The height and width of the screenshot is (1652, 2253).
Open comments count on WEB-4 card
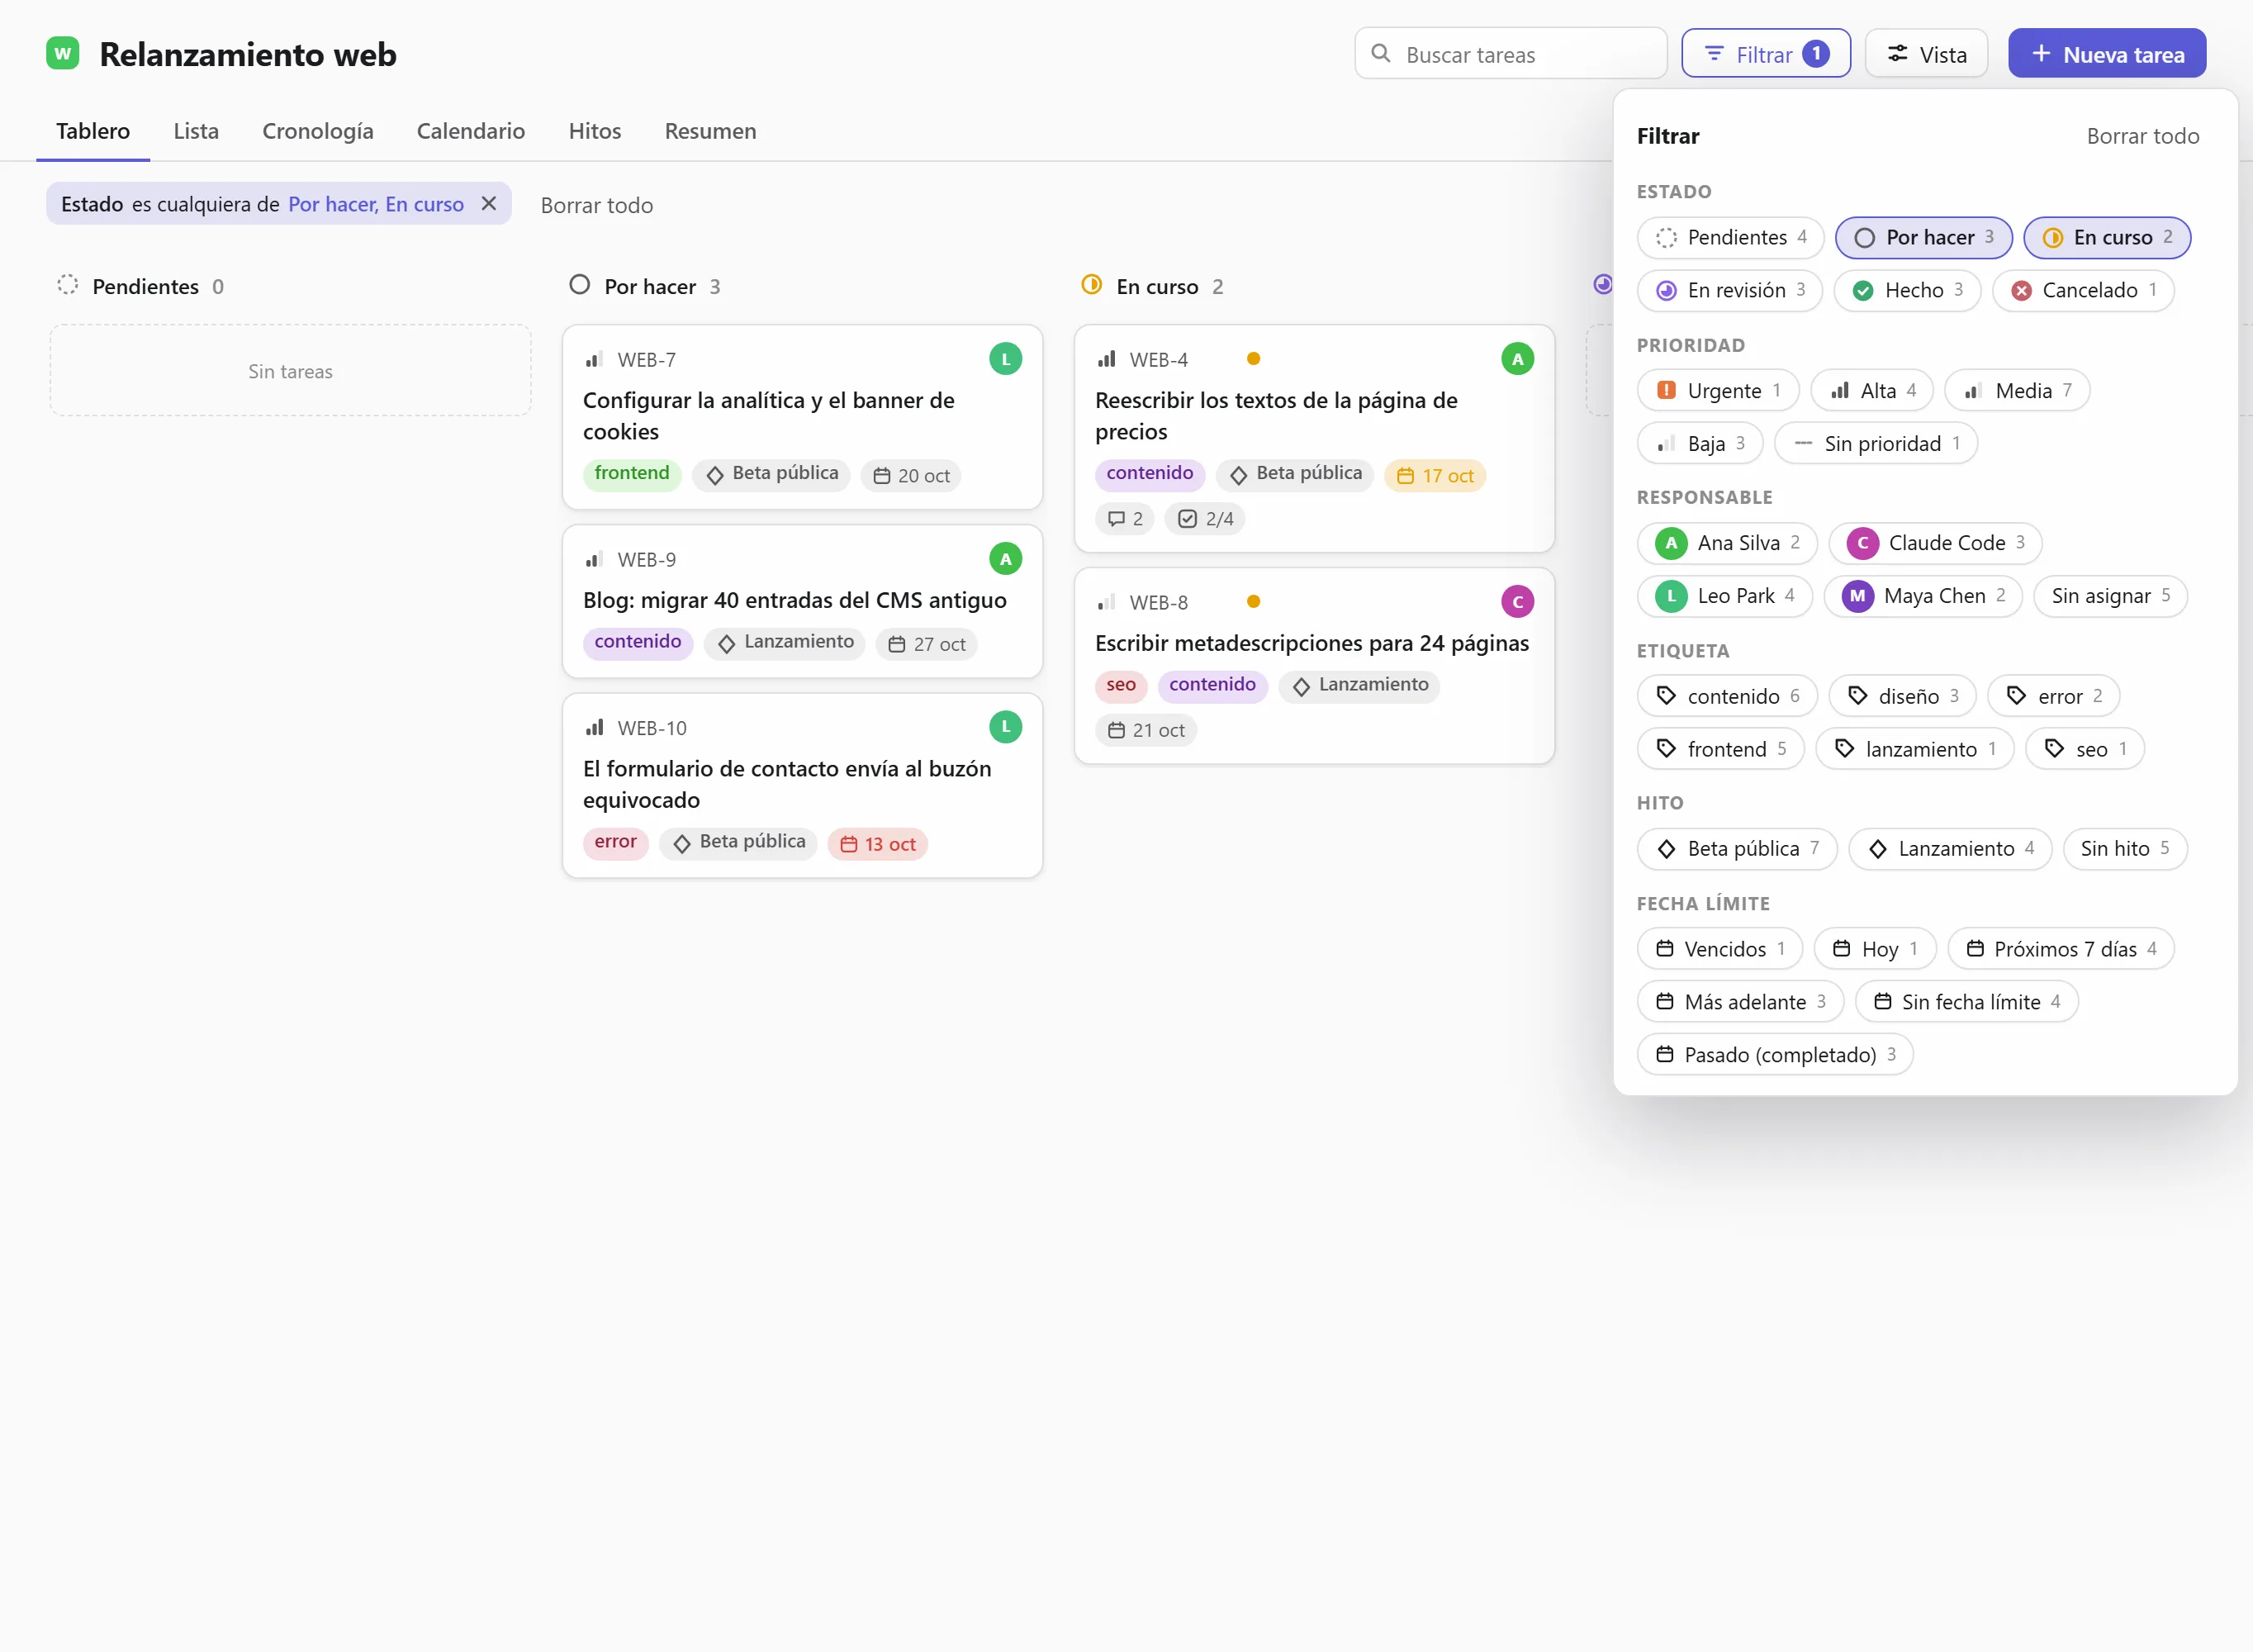pyautogui.click(x=1125, y=519)
